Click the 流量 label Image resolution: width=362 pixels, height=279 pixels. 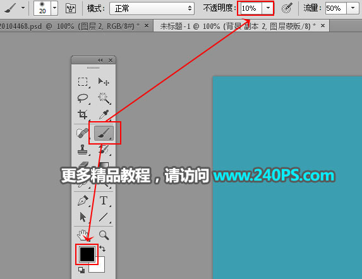[x=312, y=8]
